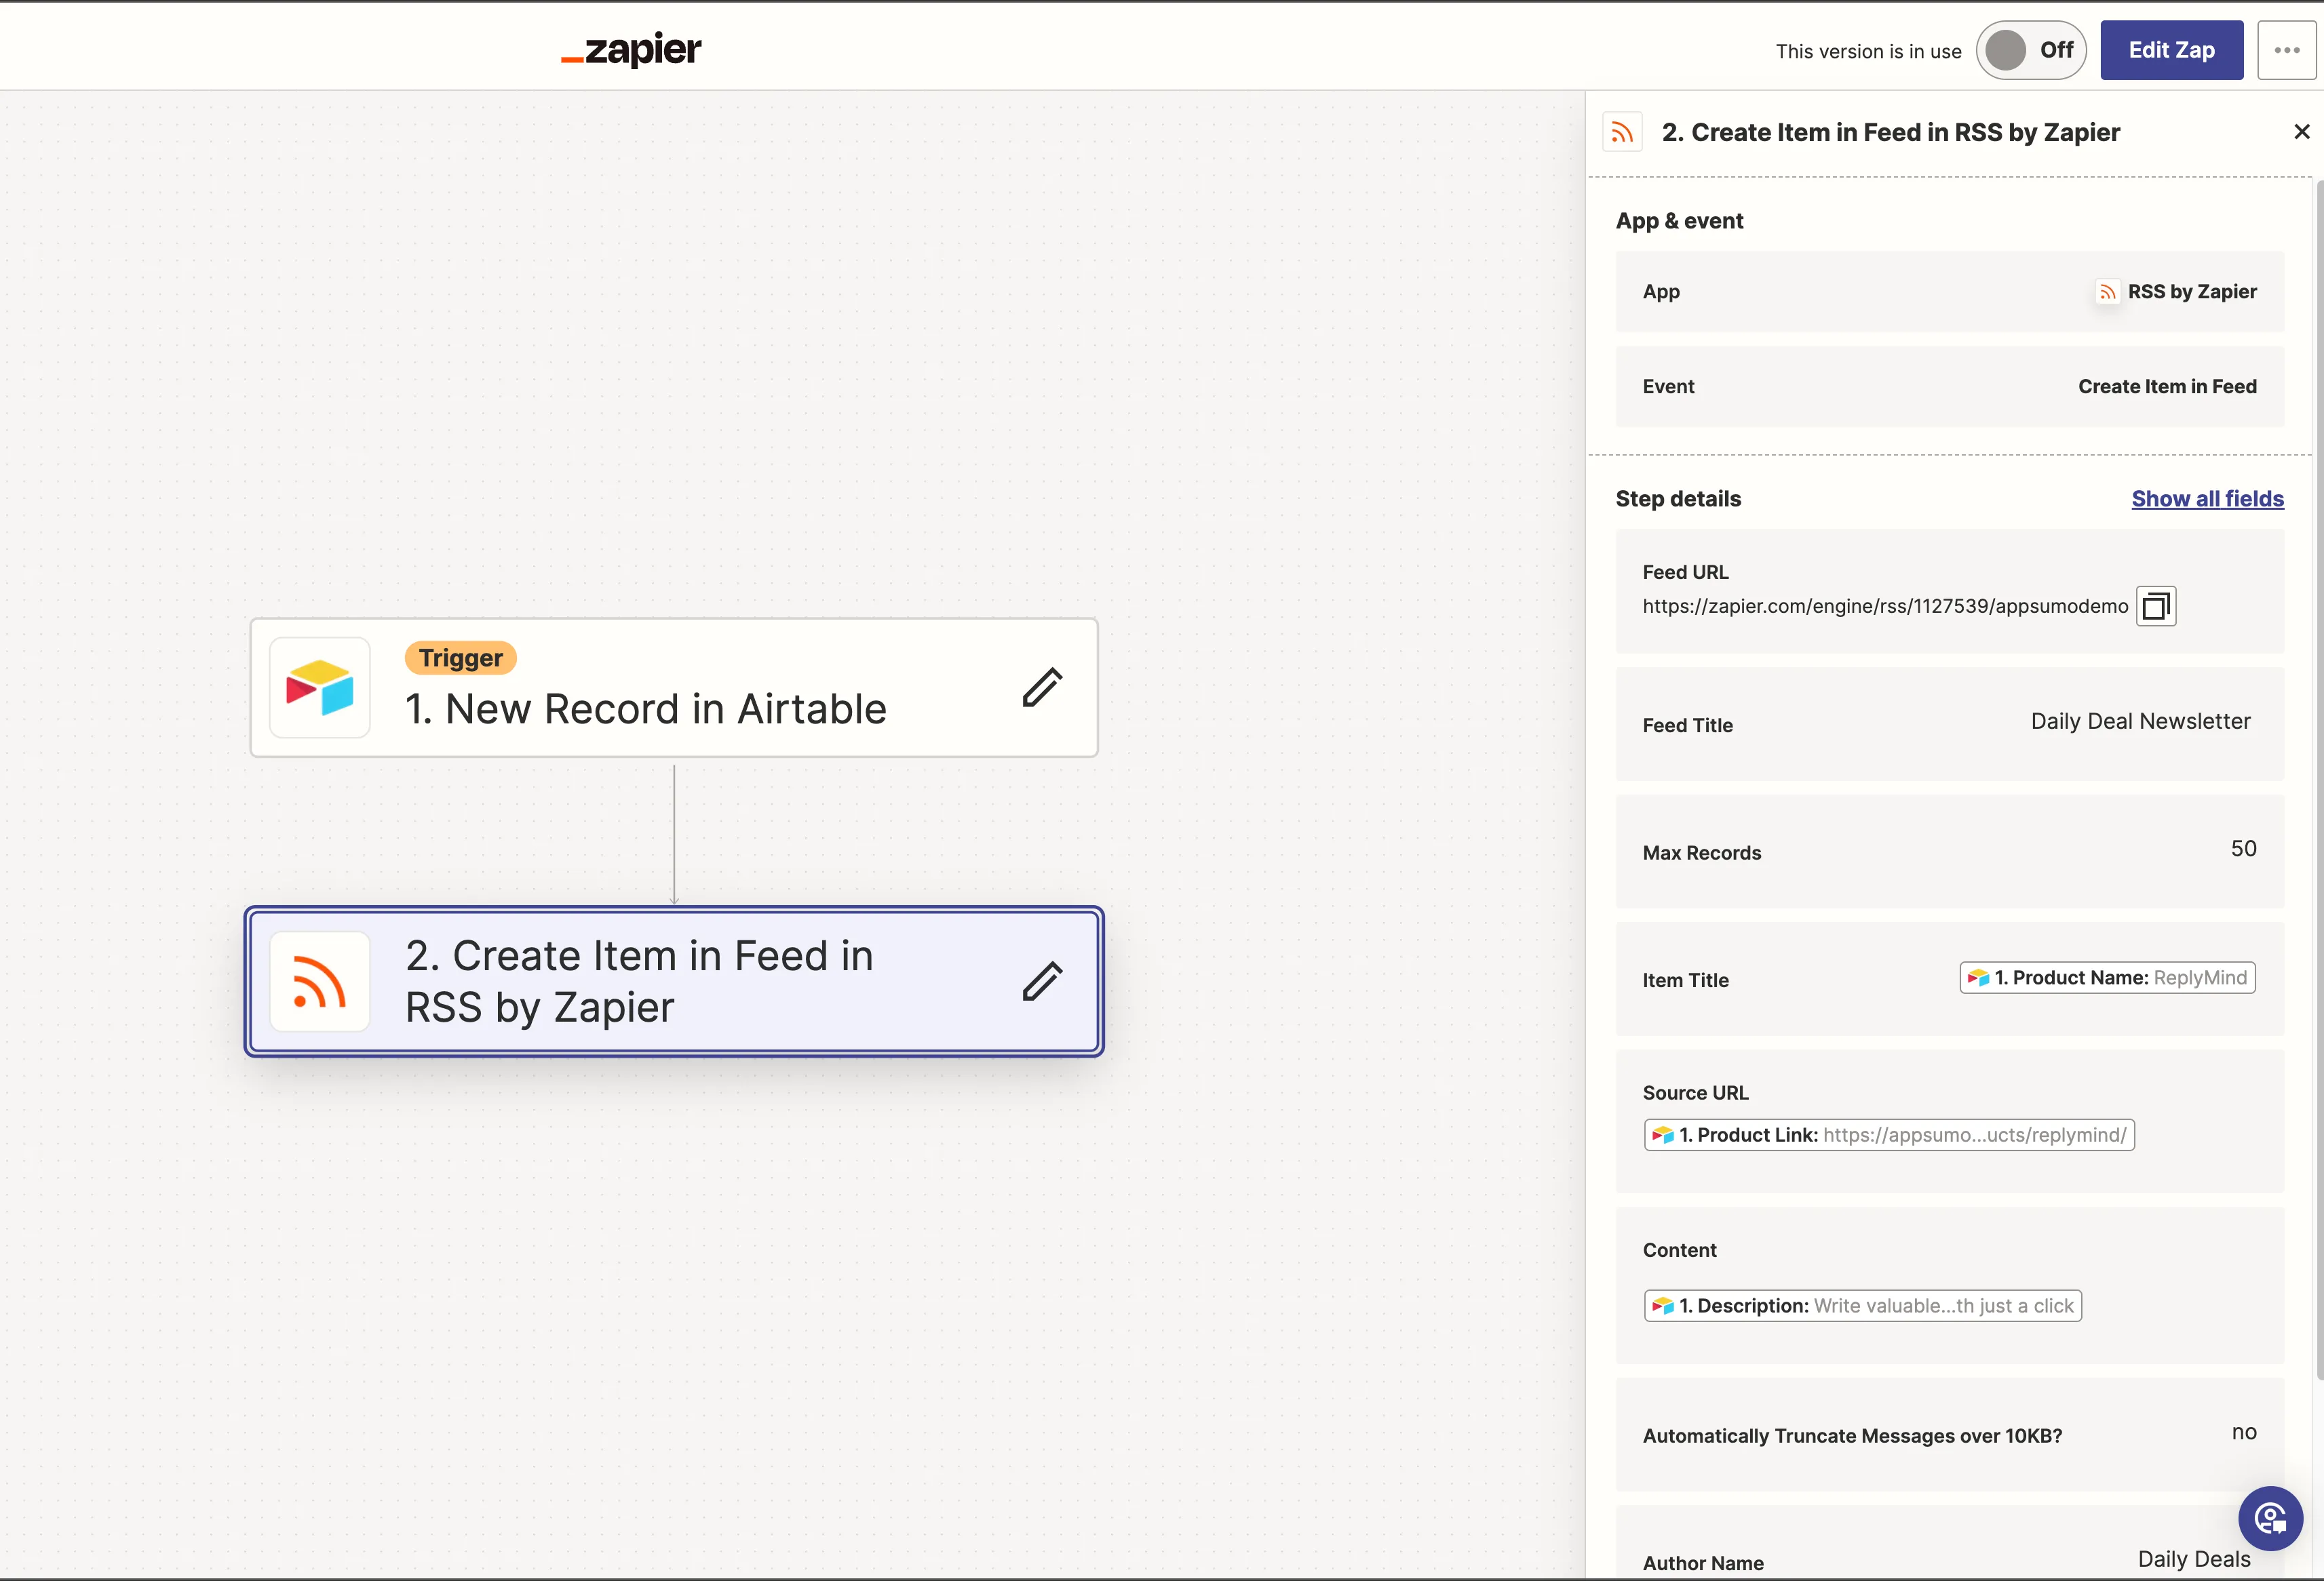2324x1581 pixels.
Task: Click the Product Link pill under Source URL
Action: (x=1889, y=1136)
